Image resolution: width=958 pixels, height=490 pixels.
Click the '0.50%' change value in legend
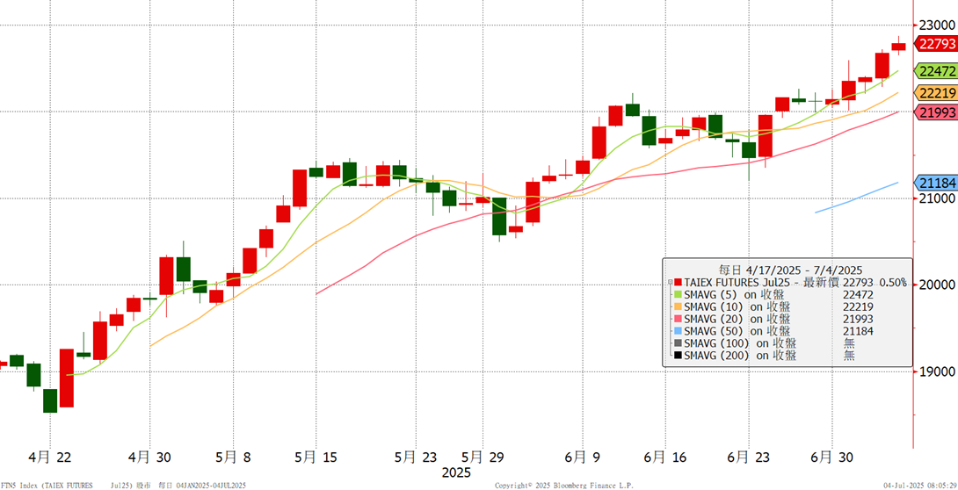pyautogui.click(x=893, y=283)
